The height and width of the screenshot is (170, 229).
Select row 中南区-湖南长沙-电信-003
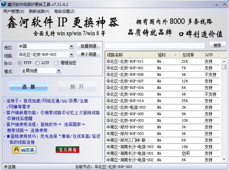162,147
